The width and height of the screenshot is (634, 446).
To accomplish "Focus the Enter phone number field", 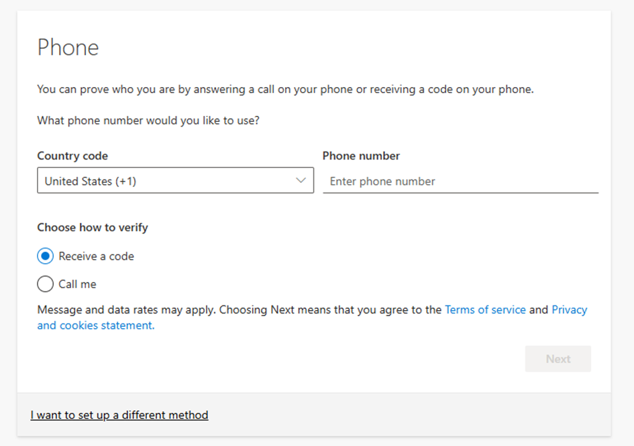I will (x=460, y=181).
